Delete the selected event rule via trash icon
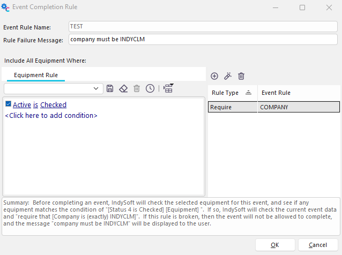Image resolution: width=342 pixels, height=255 pixels. click(241, 77)
